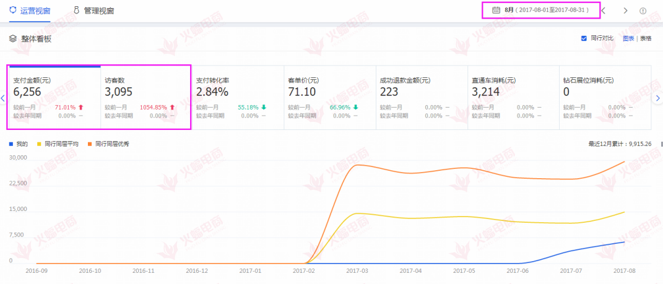Switch to the 表格 table view
This screenshot has width=663, height=284.
tap(646, 38)
